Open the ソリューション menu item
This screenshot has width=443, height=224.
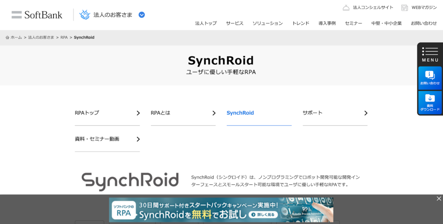(267, 23)
